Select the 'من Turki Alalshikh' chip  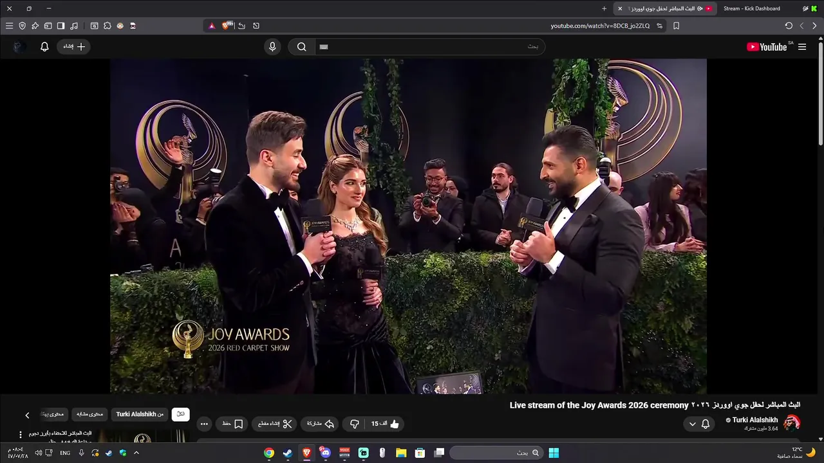(x=140, y=414)
